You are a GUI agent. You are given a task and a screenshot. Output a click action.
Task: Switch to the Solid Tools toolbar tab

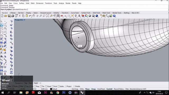coord(96,13)
